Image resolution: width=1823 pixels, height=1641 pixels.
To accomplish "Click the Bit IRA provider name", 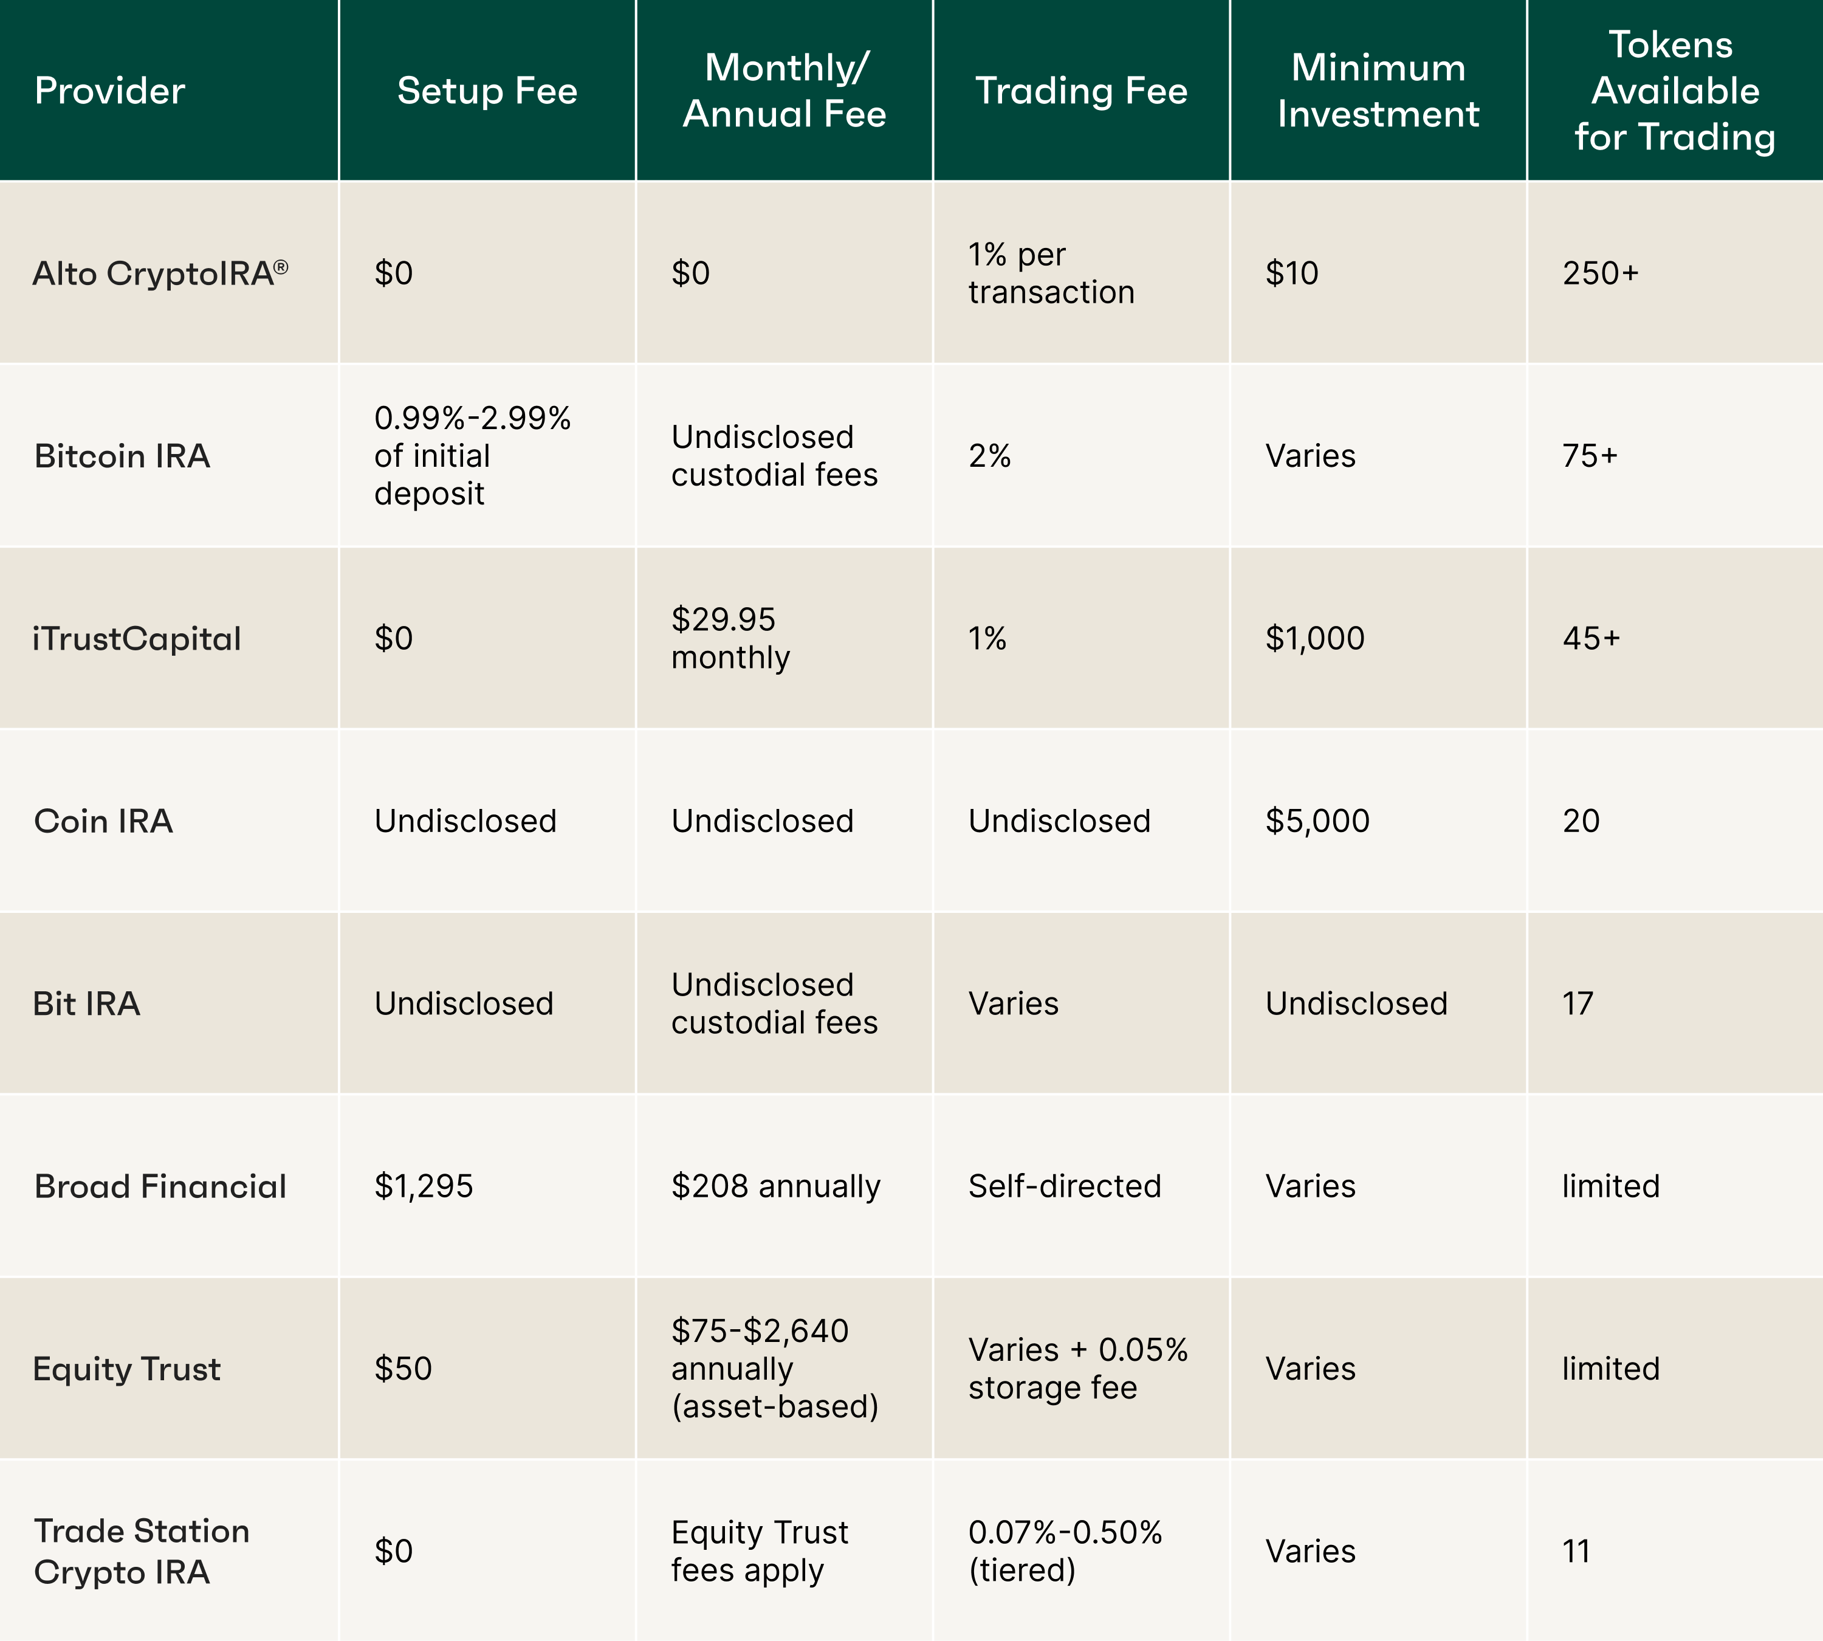I will point(86,1003).
